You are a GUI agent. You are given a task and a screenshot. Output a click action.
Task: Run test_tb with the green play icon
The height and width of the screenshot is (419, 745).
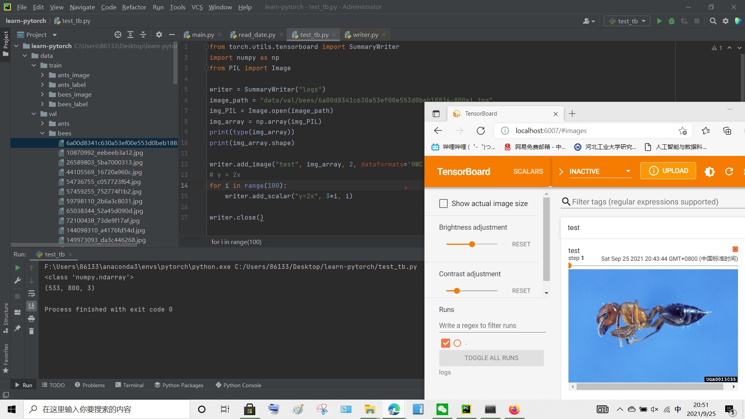(659, 21)
